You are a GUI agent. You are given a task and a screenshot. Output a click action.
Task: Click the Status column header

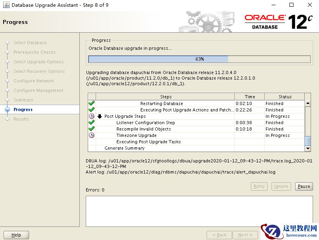(x=285, y=97)
